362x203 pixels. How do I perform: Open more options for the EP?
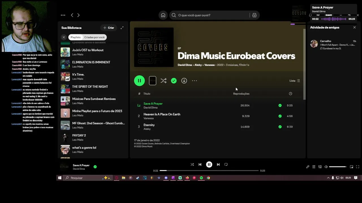click(x=194, y=81)
